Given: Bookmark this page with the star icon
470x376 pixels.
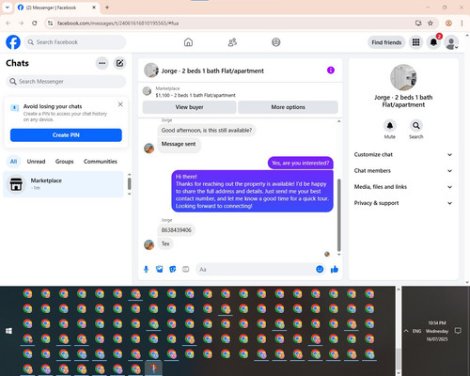Looking at the screenshot, I should [x=431, y=23].
